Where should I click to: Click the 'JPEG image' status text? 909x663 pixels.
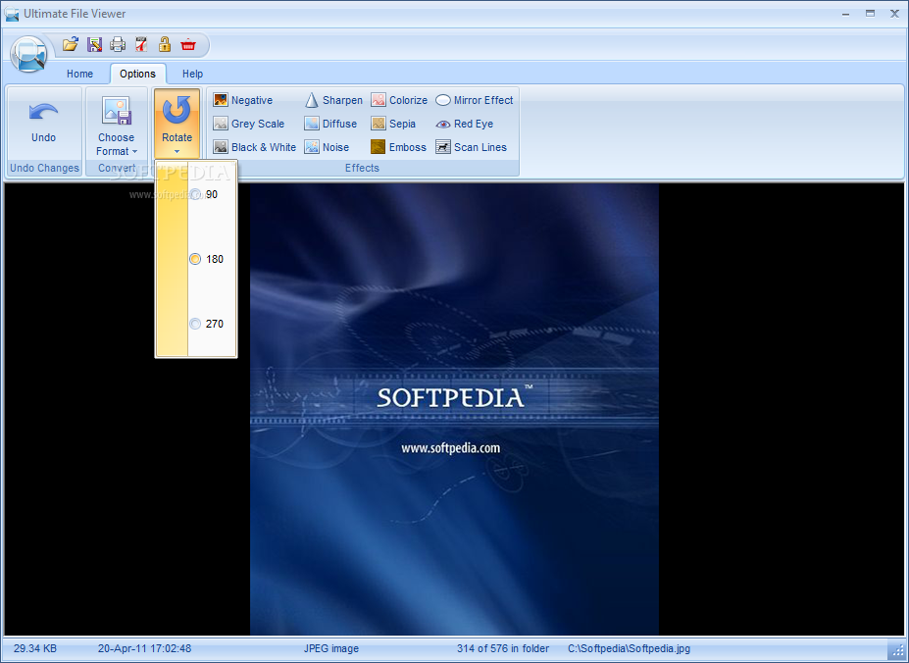pyautogui.click(x=331, y=648)
